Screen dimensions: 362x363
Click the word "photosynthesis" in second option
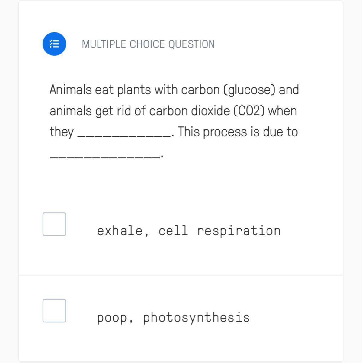tap(196, 318)
